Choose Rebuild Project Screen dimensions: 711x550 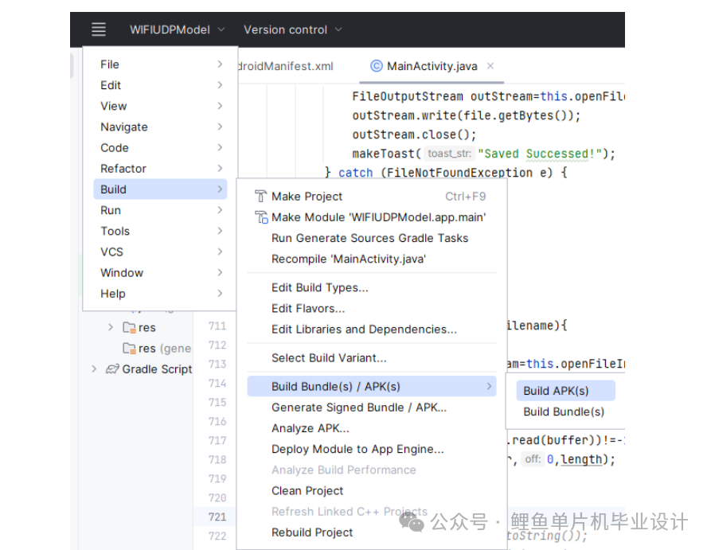tap(372, 532)
